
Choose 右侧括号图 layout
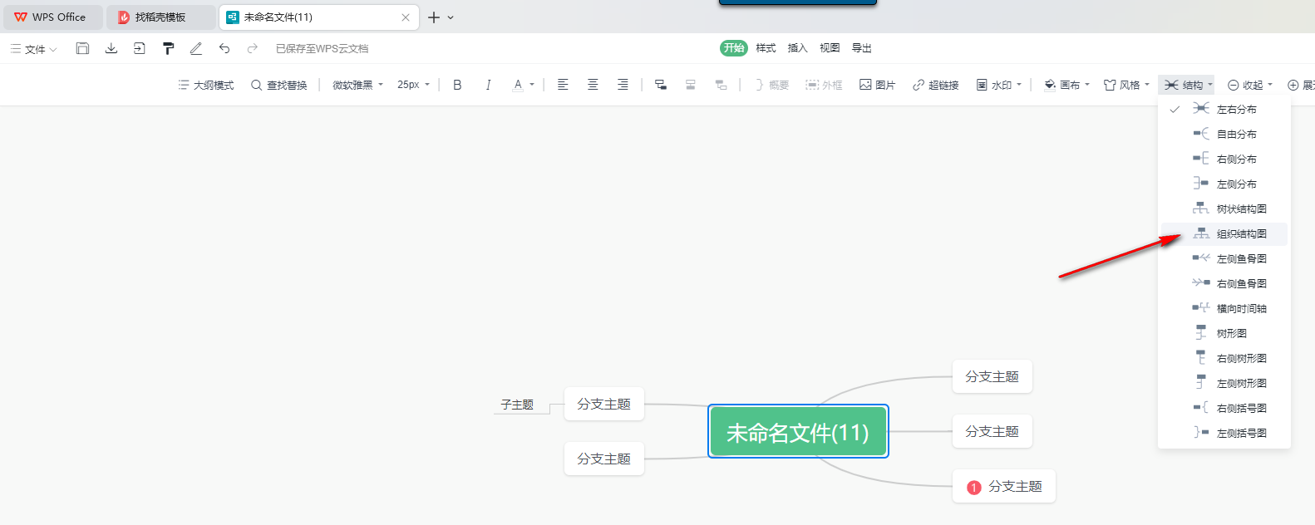pos(1224,408)
